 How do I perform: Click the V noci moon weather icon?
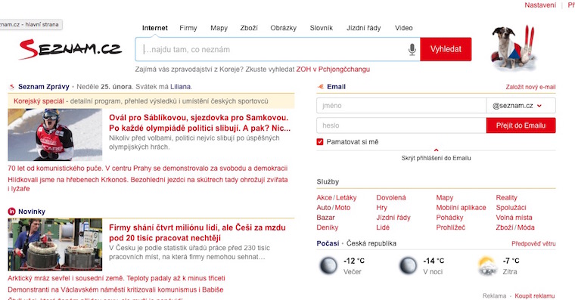point(408,265)
